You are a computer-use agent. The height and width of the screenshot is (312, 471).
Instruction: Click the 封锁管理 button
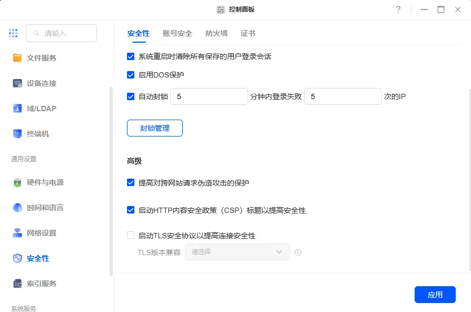pyautogui.click(x=155, y=128)
